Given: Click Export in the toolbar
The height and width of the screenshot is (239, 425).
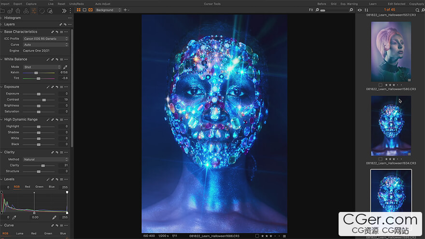Looking at the screenshot, I should [x=17, y=4].
